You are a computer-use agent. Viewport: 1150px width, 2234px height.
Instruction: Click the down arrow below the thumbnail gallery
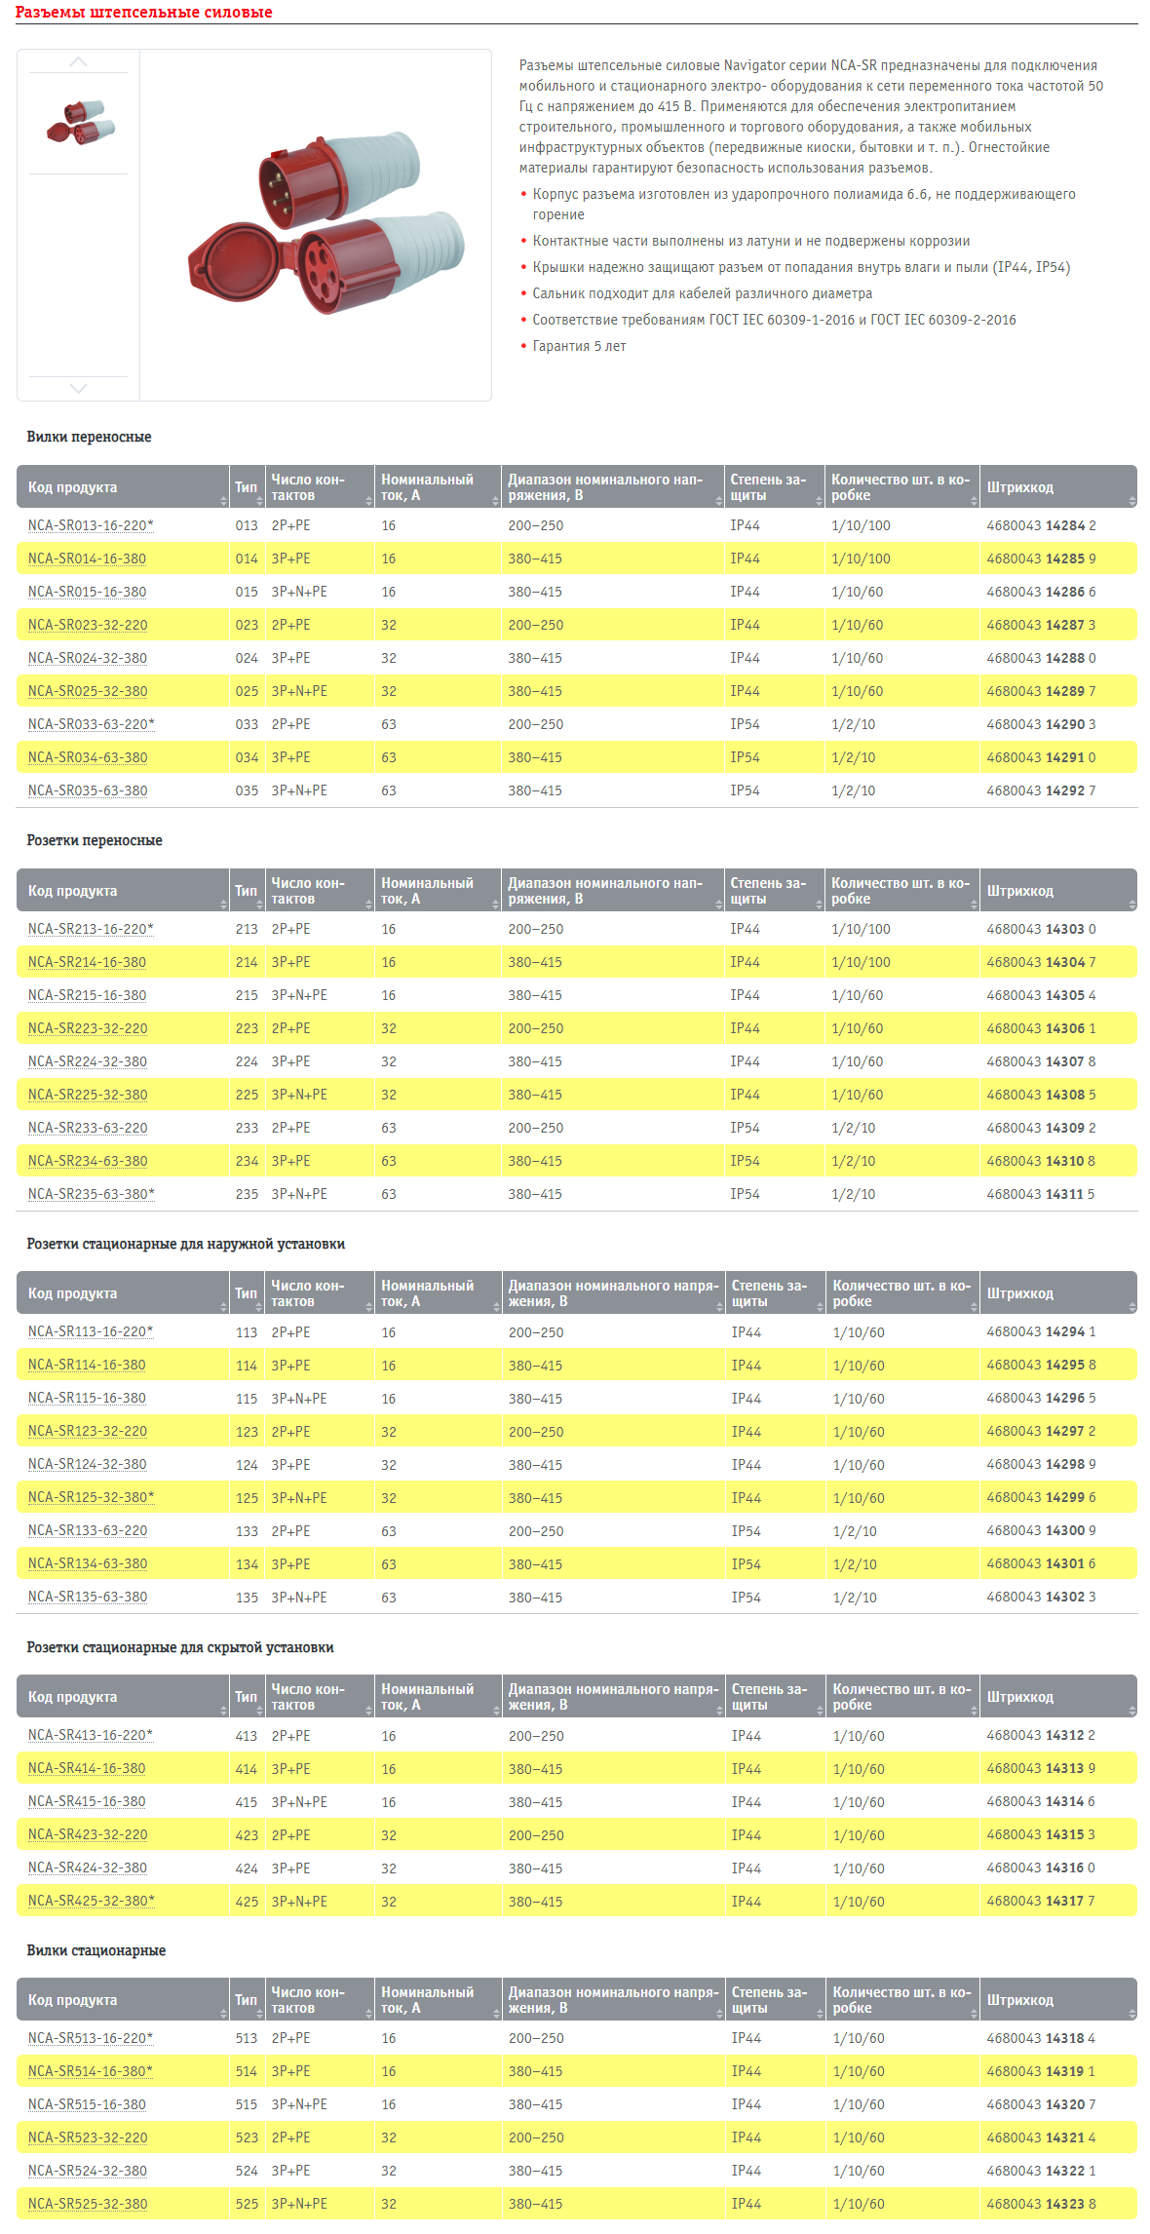tap(78, 388)
